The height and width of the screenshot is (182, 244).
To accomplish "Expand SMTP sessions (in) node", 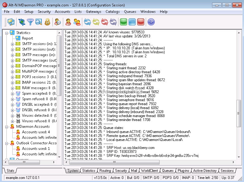I will [x=12, y=44].
